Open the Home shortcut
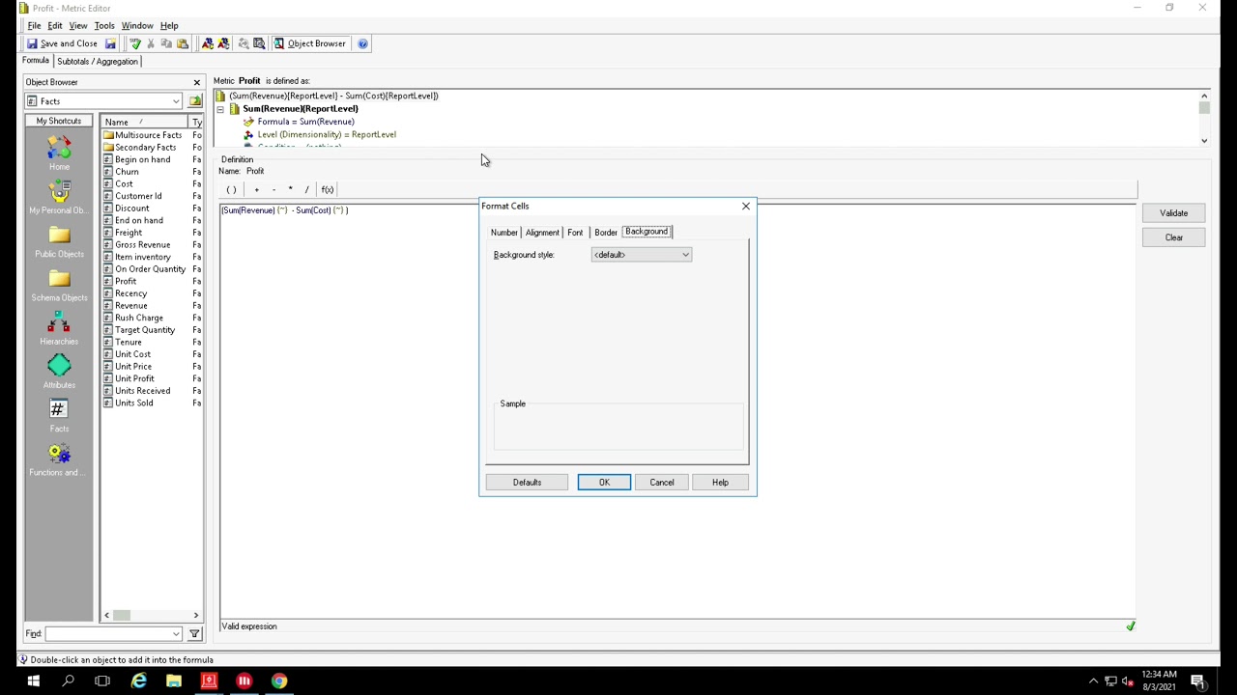 59,153
